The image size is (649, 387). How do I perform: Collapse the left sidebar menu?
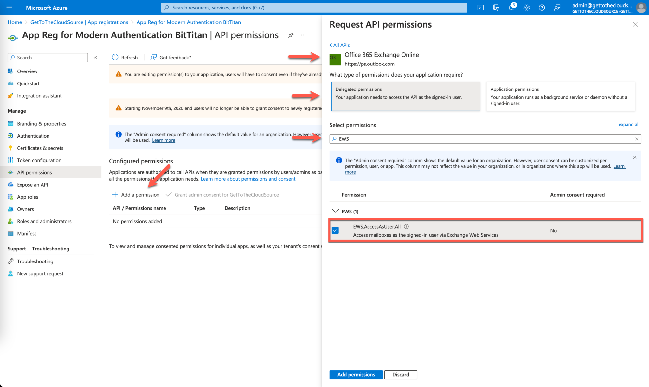95,58
